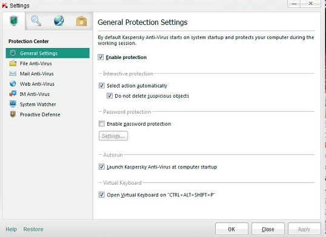Click the Restore link

[33, 229]
